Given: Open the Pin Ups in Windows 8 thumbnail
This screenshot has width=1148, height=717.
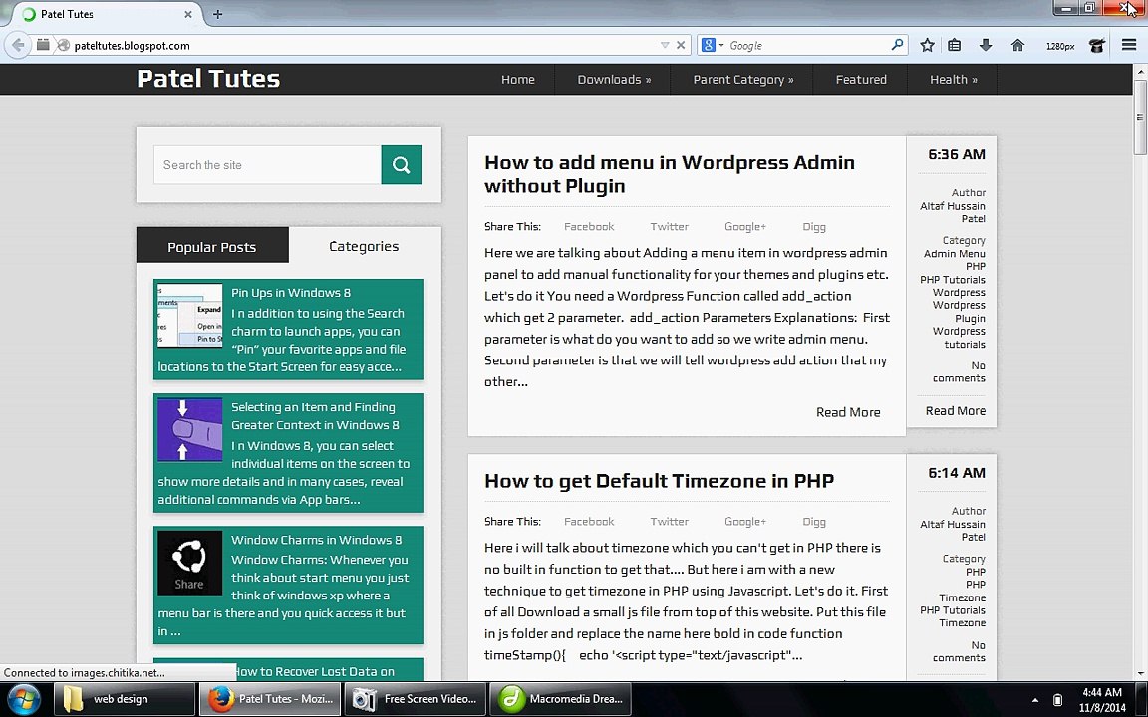Looking at the screenshot, I should tap(189, 316).
